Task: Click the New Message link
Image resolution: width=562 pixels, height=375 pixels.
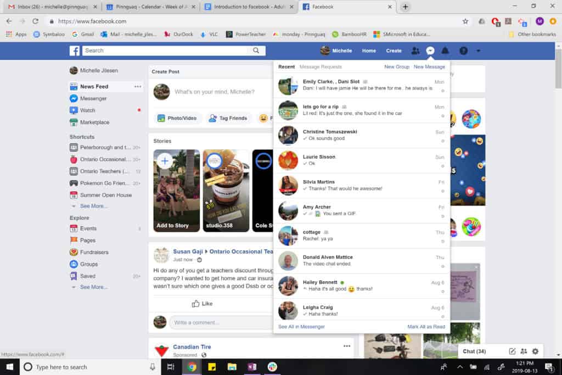Action: [x=429, y=66]
